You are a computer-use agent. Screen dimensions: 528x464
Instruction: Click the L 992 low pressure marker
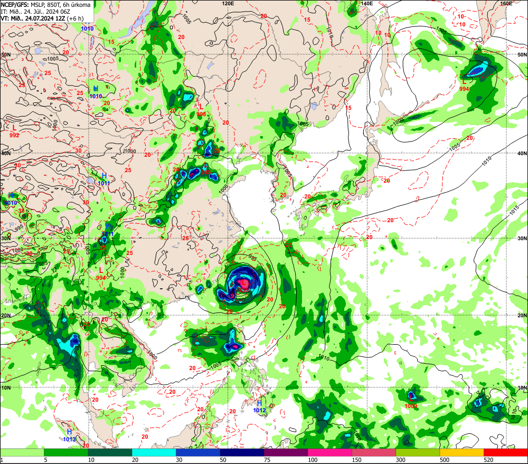(14, 131)
